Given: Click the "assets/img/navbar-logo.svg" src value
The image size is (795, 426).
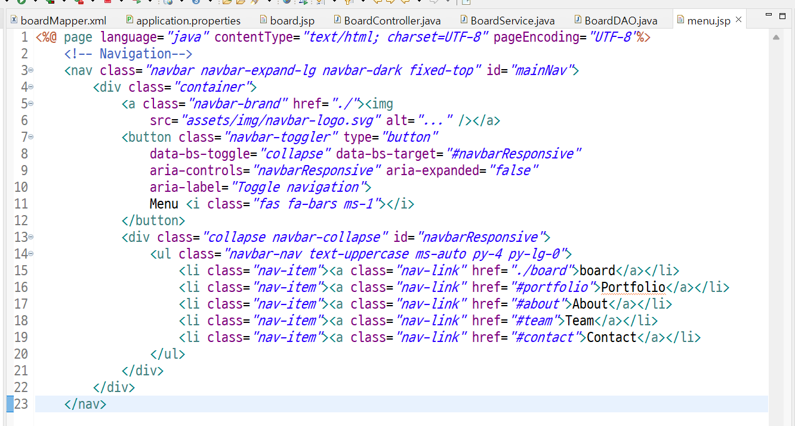Looking at the screenshot, I should [281, 120].
